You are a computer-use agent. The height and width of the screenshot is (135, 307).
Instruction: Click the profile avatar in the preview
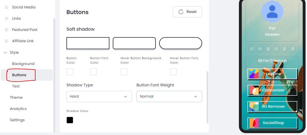[x=272, y=12]
